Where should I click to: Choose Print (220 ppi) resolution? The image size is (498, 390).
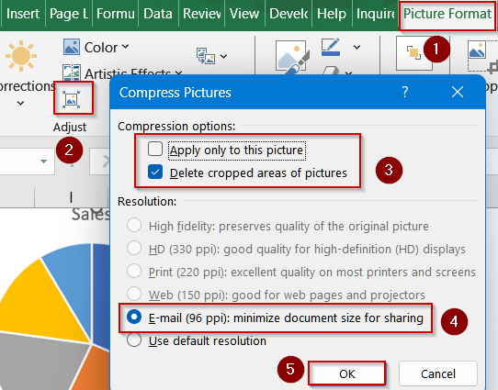[134, 271]
